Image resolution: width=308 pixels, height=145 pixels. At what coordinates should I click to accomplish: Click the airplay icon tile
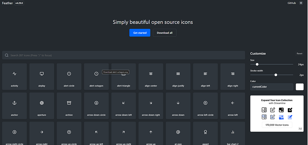(x=42, y=77)
